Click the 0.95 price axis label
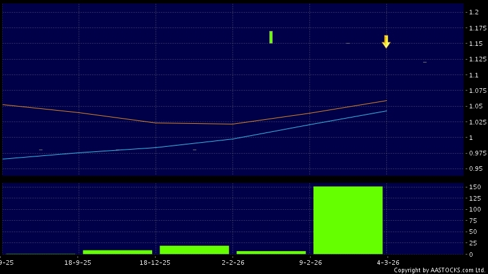The image size is (488, 274). click(x=475, y=169)
